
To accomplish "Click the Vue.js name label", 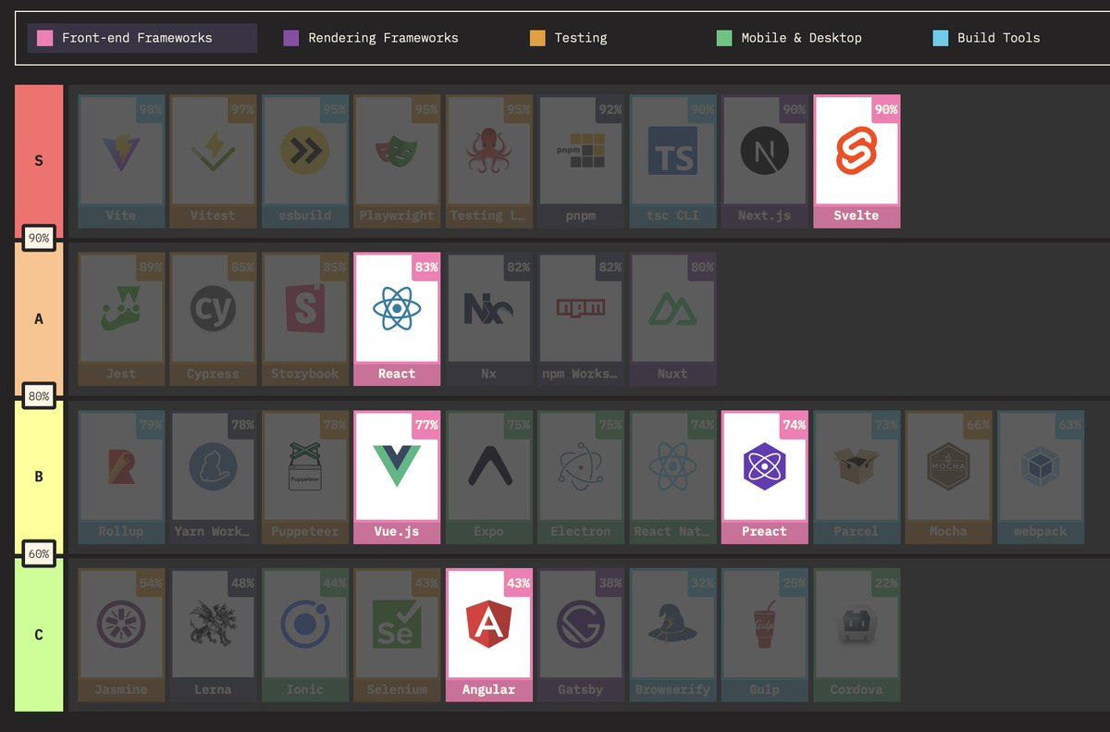I will tap(397, 531).
